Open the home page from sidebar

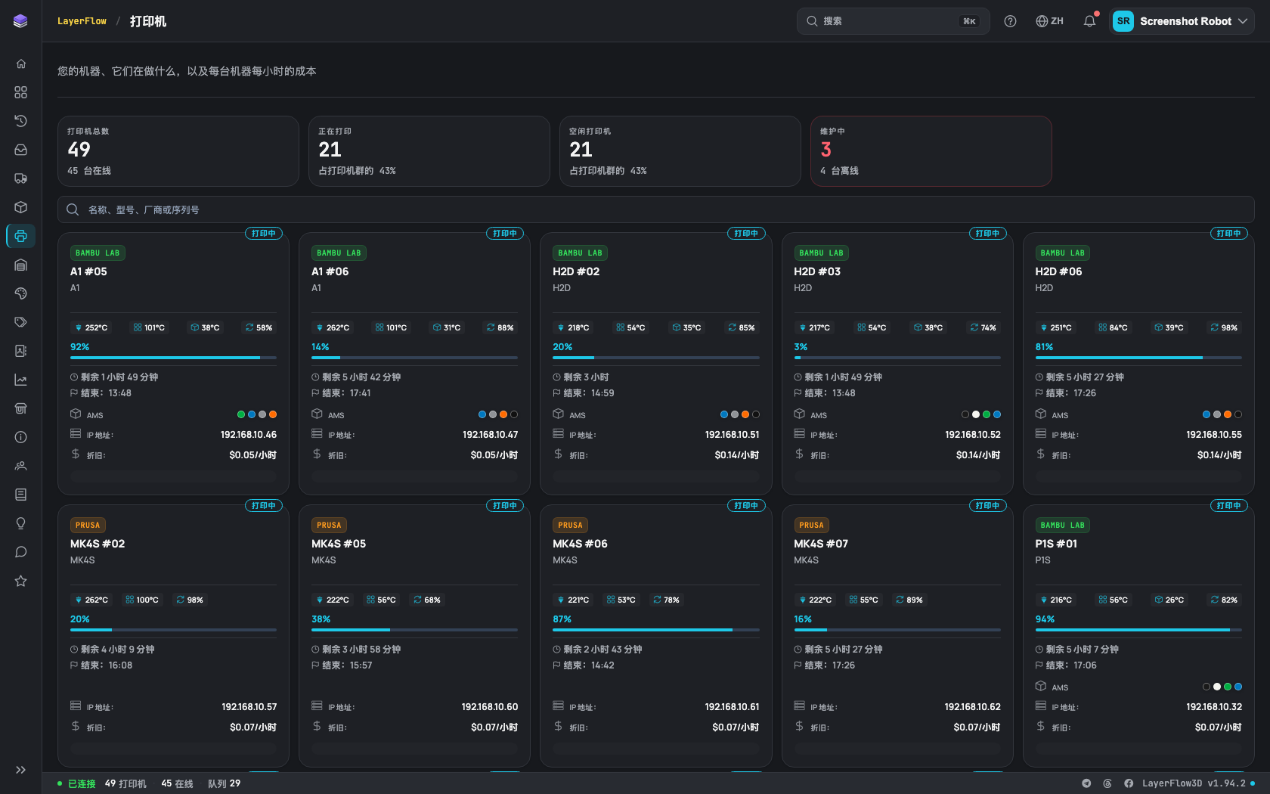[20, 64]
